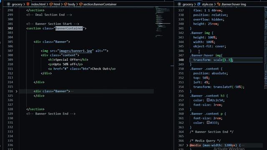The height and width of the screenshot is (150, 267).
Task: Click the element icon before body breadcrumb
Action: point(65,4)
